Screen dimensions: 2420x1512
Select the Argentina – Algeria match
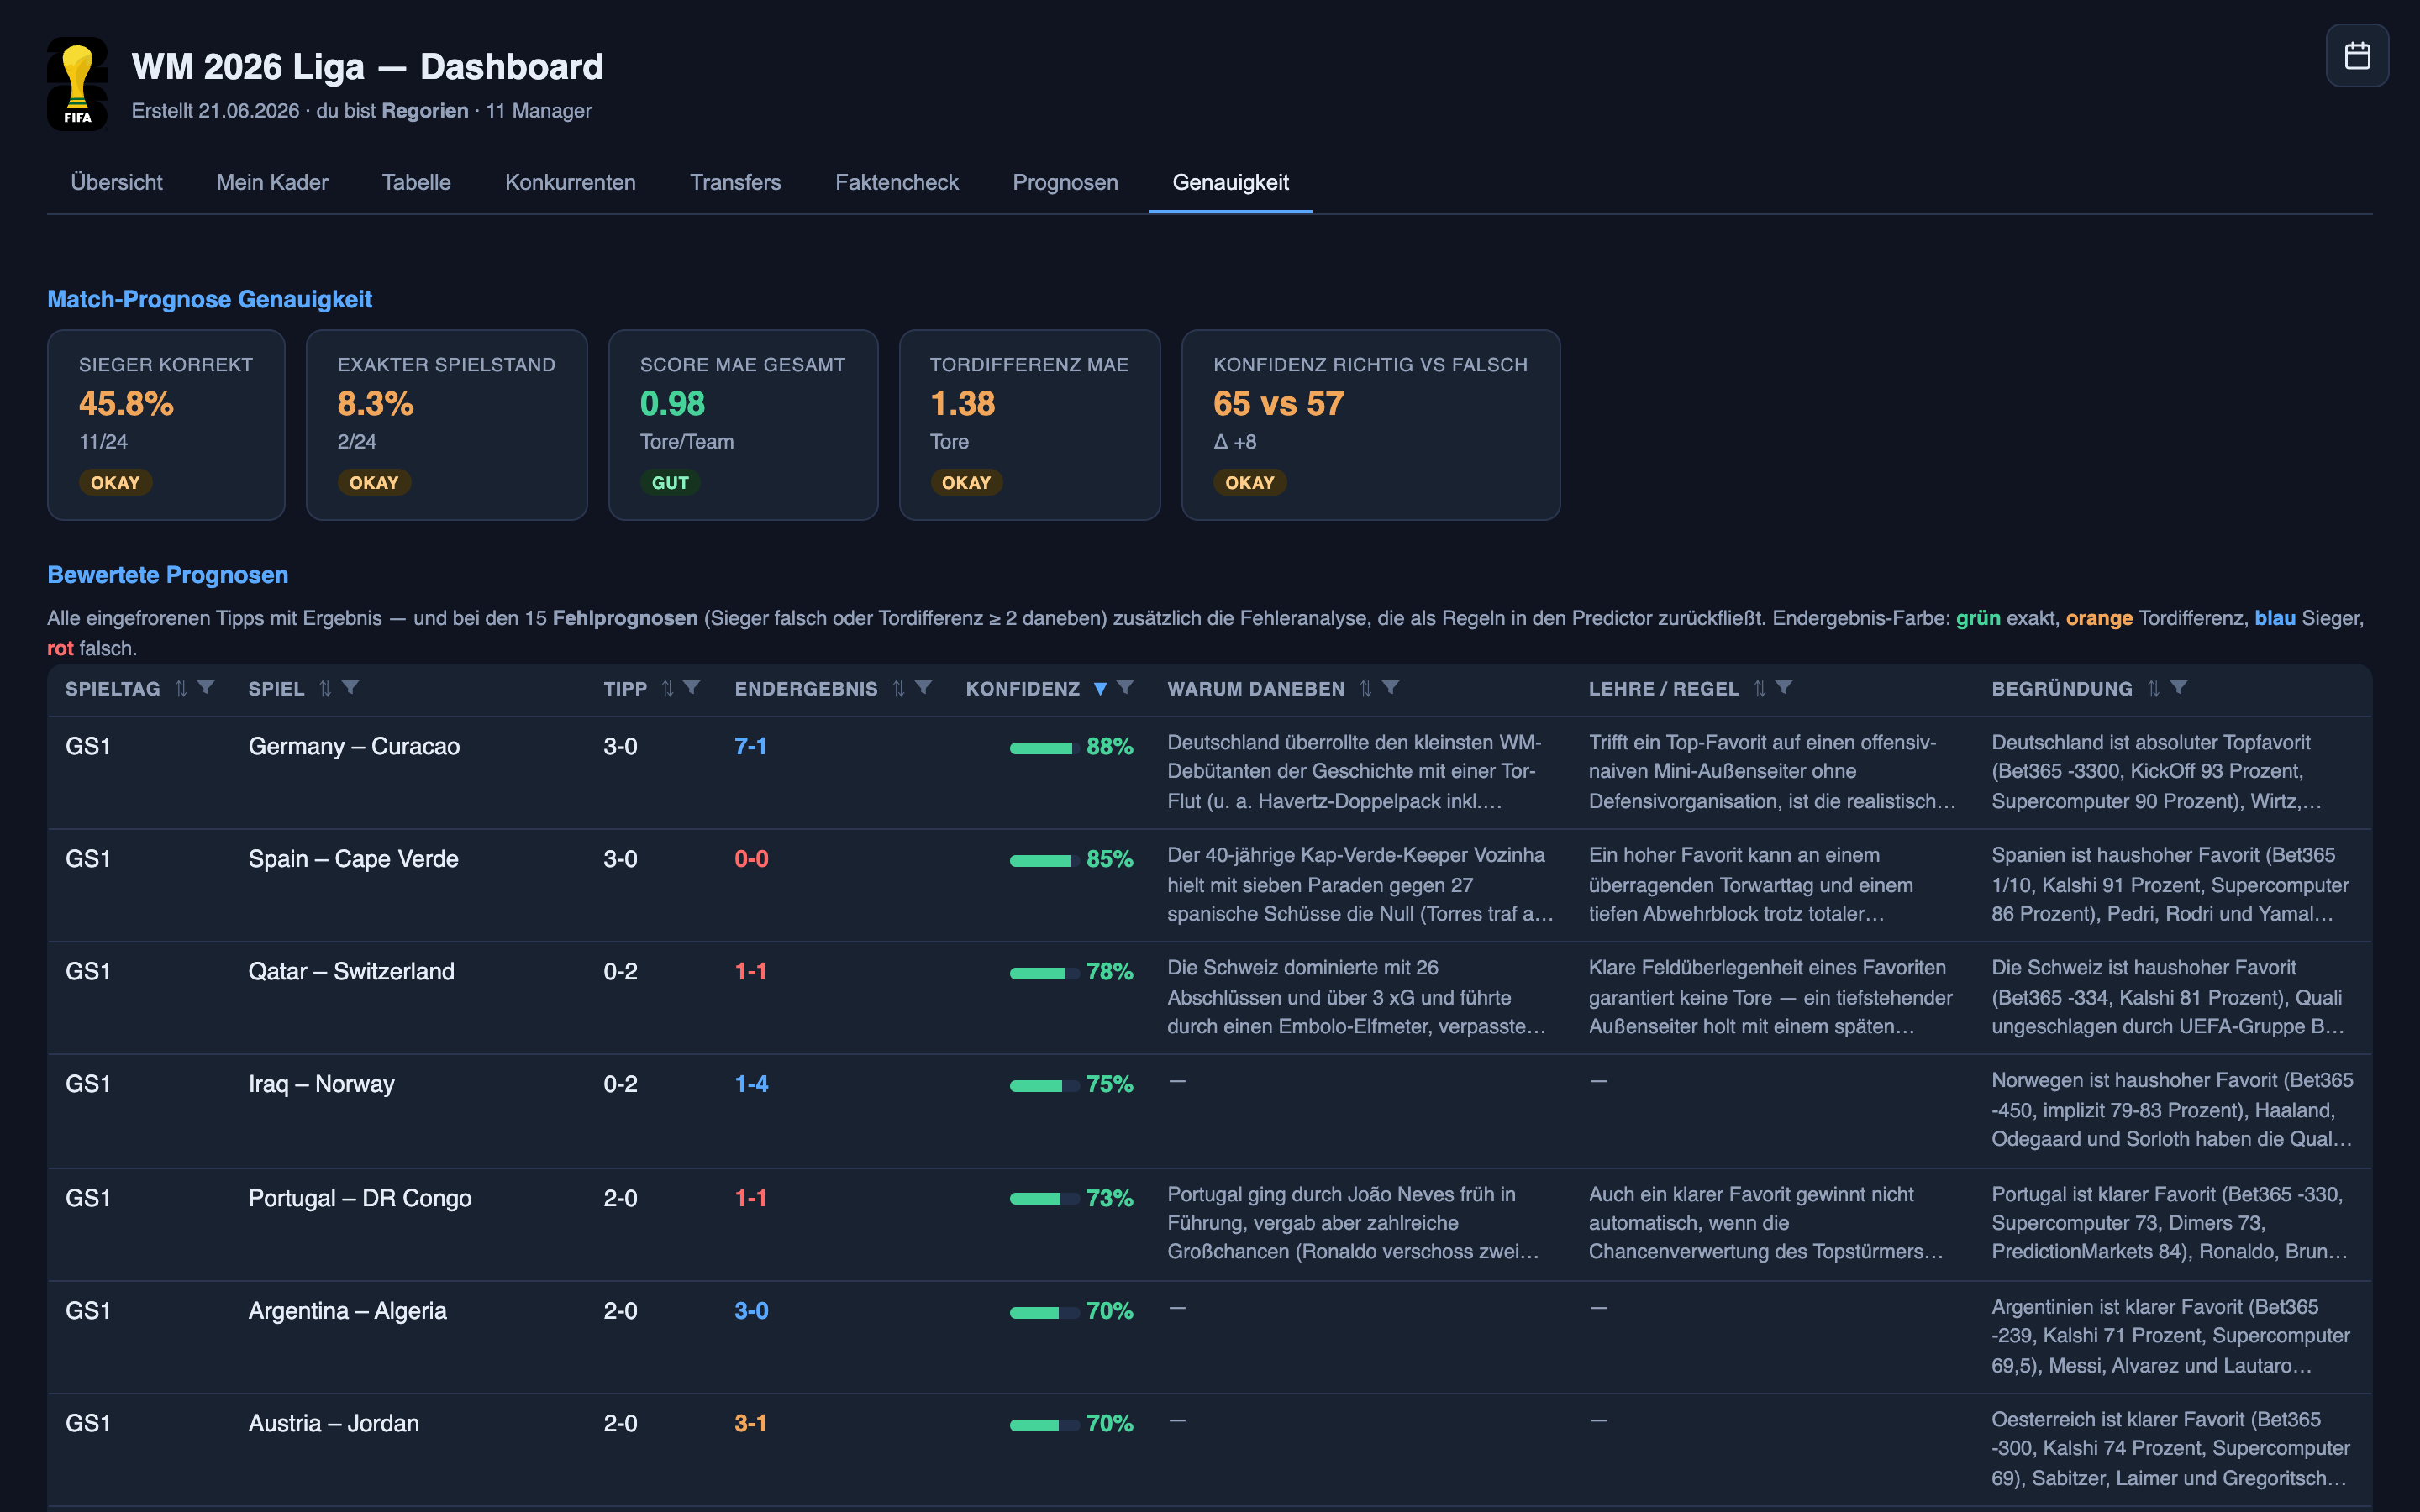[x=347, y=1310]
